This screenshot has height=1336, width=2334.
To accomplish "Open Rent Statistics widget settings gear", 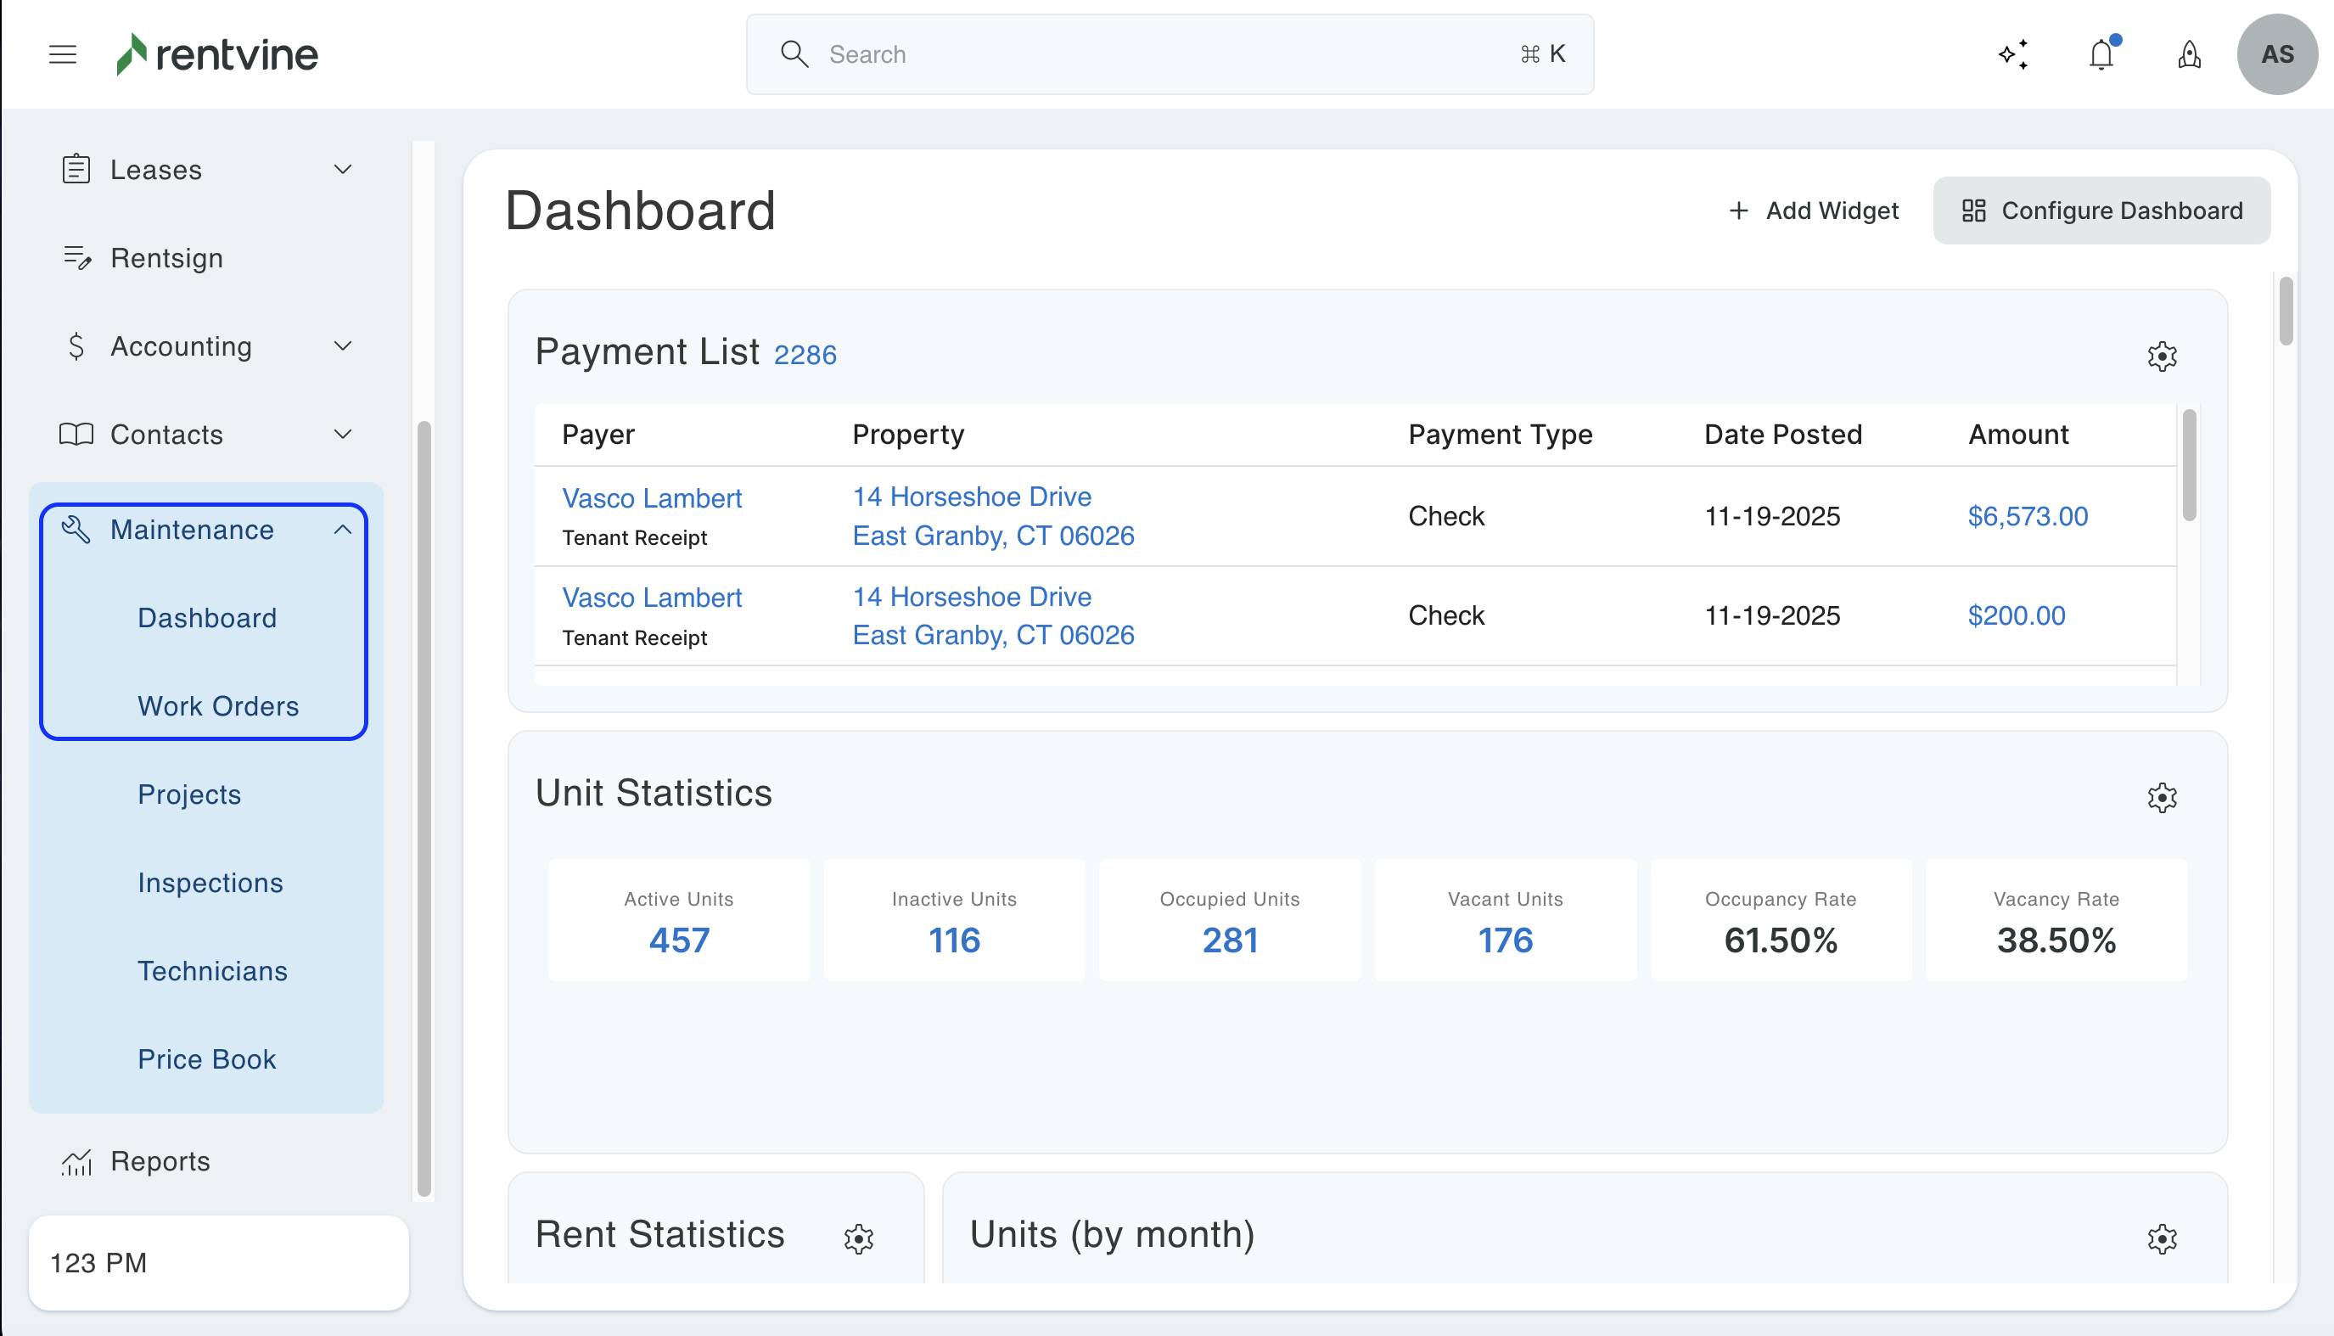I will click(x=859, y=1238).
